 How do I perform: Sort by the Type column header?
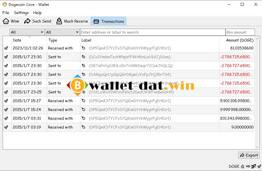coord(64,40)
